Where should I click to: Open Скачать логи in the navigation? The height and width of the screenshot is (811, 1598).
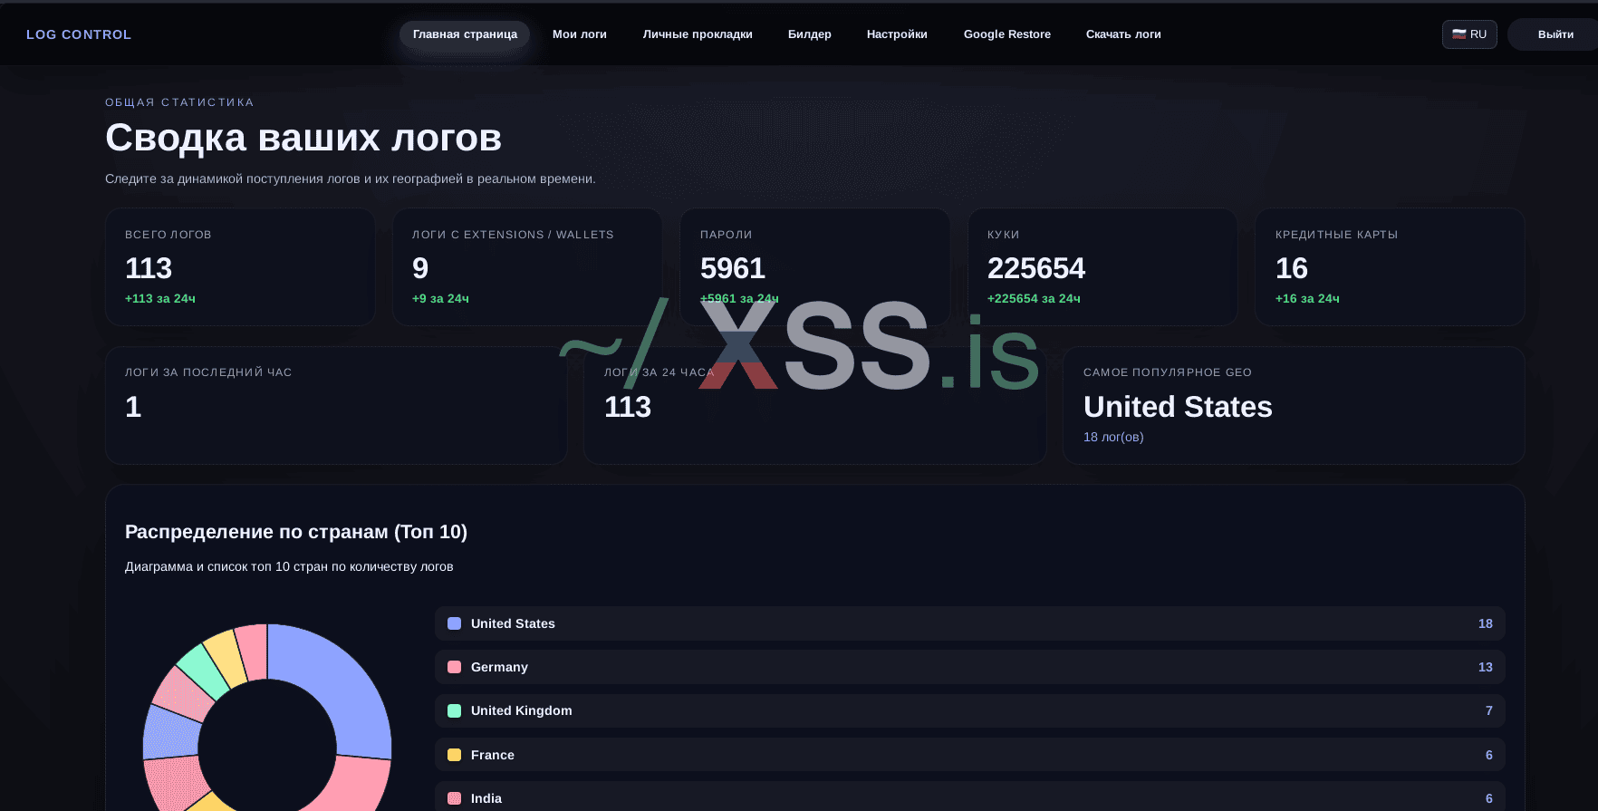click(1123, 34)
